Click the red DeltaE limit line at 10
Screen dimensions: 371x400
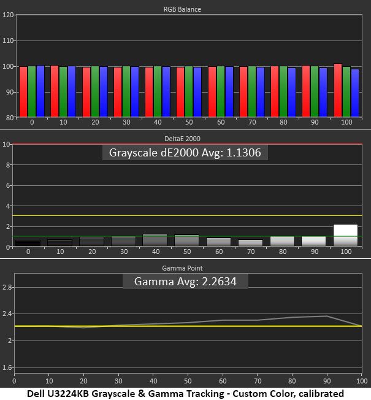coord(188,144)
